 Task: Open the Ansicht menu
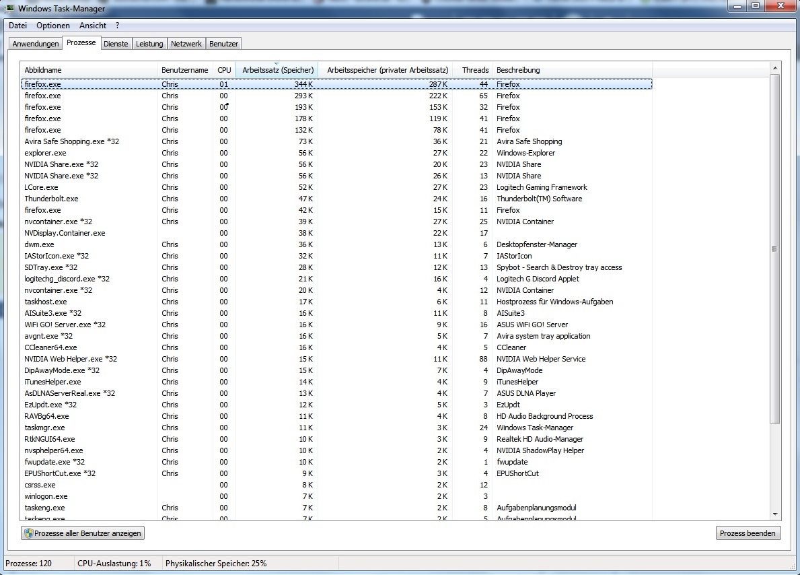pos(93,26)
